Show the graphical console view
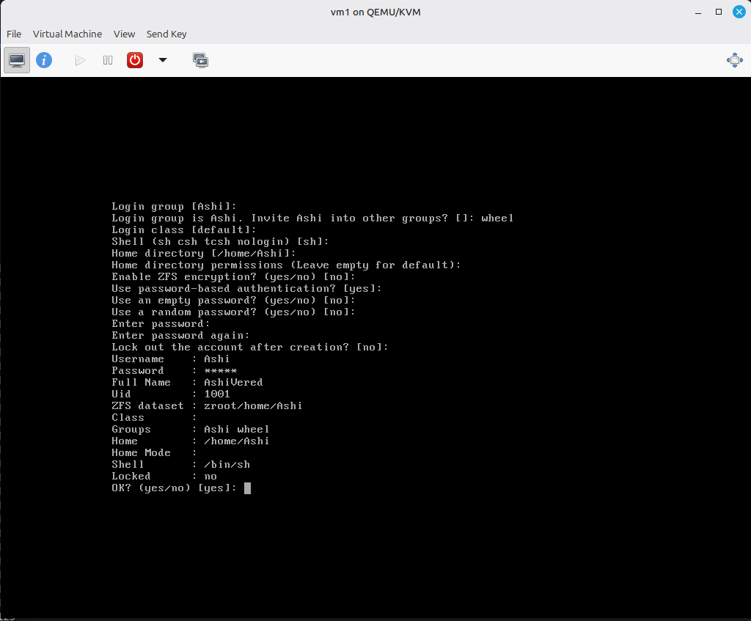Image resolution: width=751 pixels, height=621 pixels. point(17,60)
